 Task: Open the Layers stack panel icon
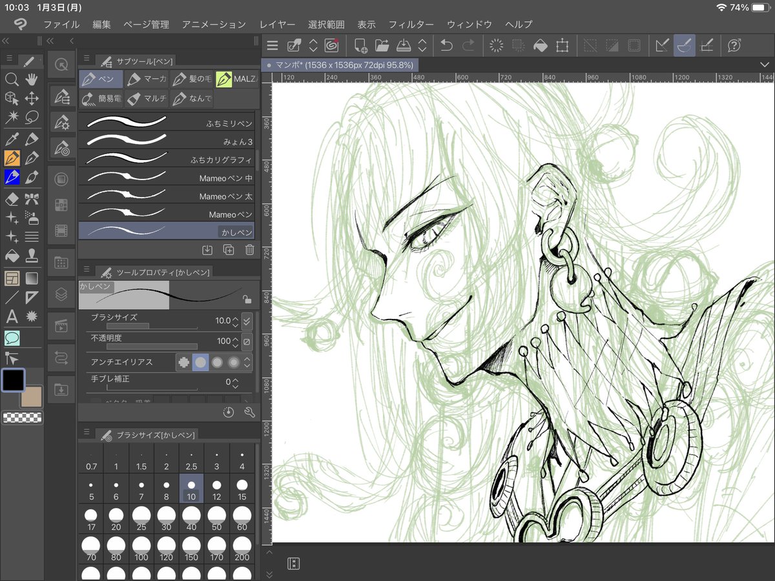click(x=61, y=294)
